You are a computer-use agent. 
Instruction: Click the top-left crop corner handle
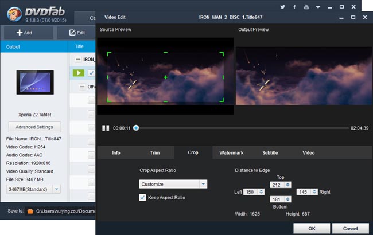point(109,54)
